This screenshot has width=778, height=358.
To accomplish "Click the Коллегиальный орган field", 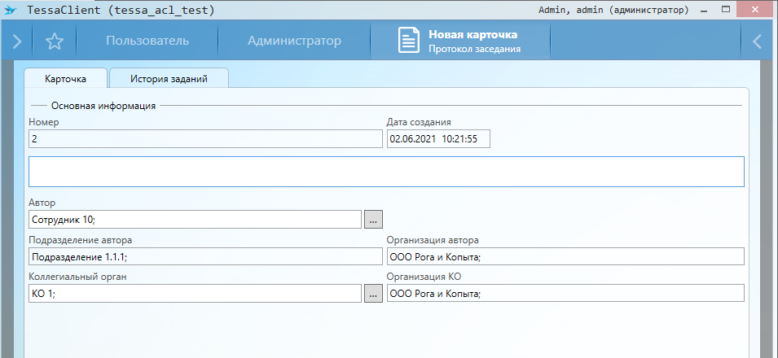I will click(194, 294).
